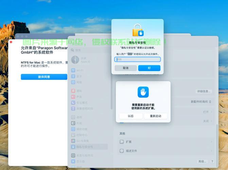Open the 描述文件 profiles row
This screenshot has height=170, width=228.
[166, 151]
